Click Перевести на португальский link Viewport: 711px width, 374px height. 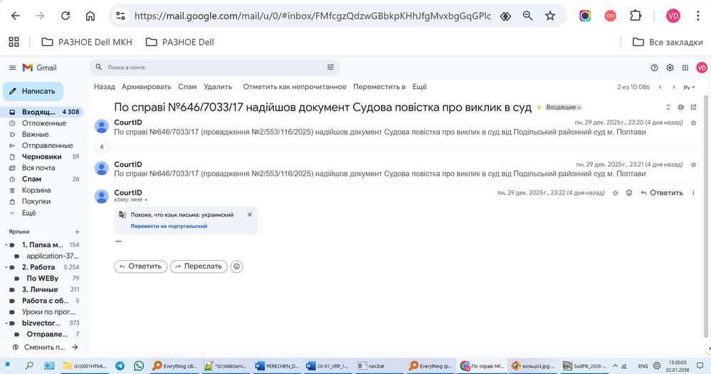coord(169,226)
